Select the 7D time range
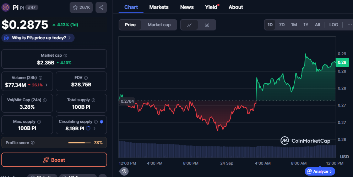Screen dimensions: 353x177 [282, 25]
